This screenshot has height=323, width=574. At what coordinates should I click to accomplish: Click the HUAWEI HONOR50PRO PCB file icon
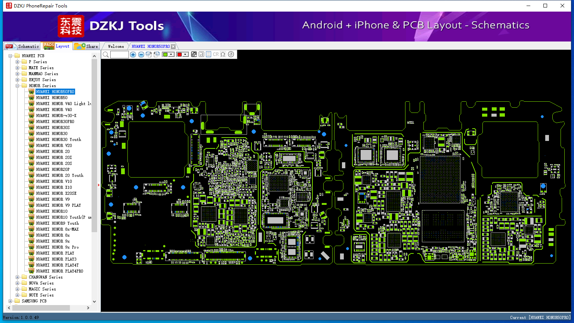pos(31,92)
